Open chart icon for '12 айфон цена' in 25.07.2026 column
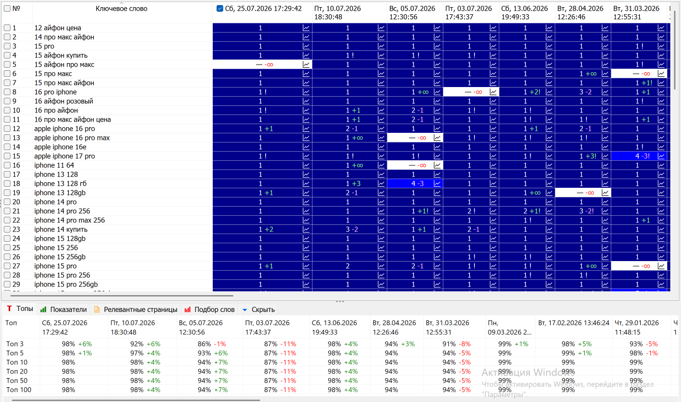The image size is (681, 402). tap(306, 28)
